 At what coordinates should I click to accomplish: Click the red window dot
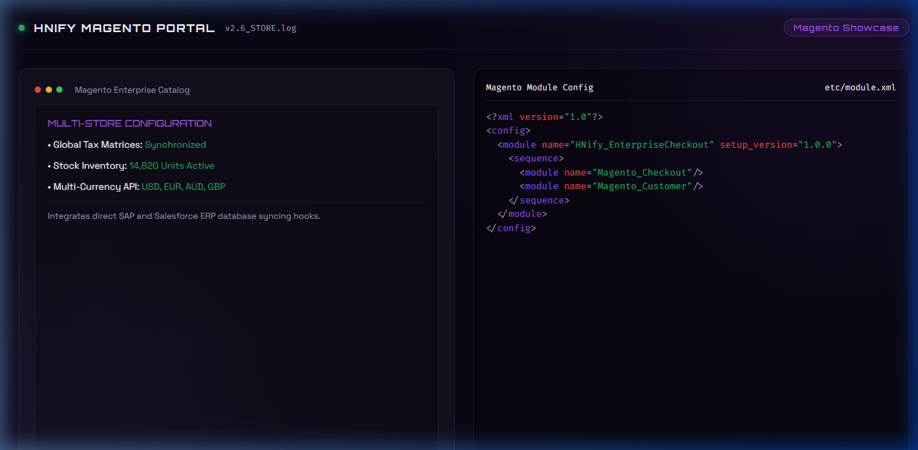point(38,90)
